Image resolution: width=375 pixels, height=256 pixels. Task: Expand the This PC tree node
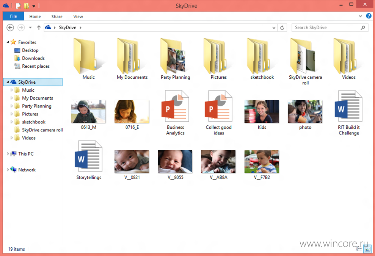pyautogui.click(x=8, y=154)
